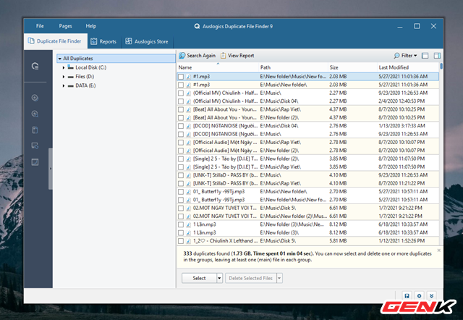Expand the Files (D:) node
463x320 pixels.
coord(64,77)
